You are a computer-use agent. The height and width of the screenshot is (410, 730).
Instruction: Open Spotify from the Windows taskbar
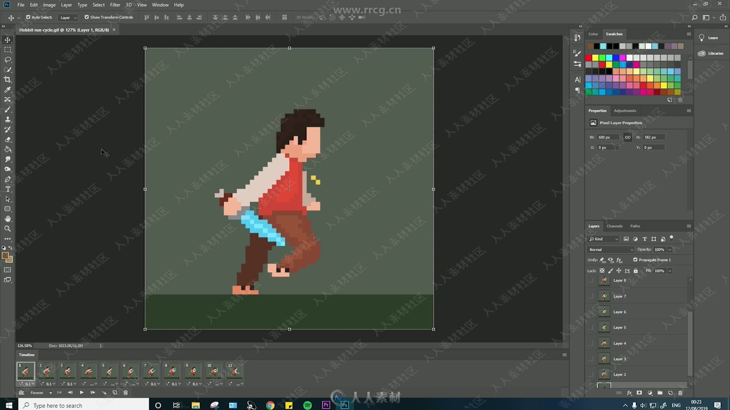click(x=308, y=405)
